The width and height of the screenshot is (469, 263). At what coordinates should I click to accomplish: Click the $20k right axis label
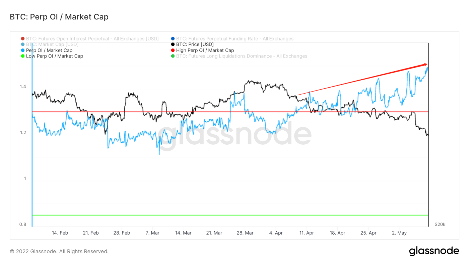(x=440, y=224)
